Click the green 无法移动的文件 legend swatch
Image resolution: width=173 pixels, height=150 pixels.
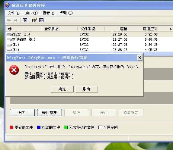point(66,127)
